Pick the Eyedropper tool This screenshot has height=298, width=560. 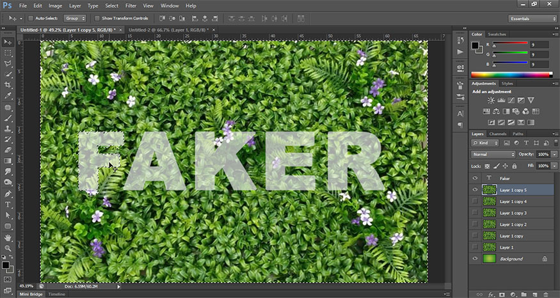coord(8,96)
